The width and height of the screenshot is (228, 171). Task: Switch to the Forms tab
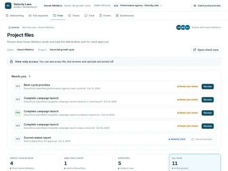click(105, 16)
